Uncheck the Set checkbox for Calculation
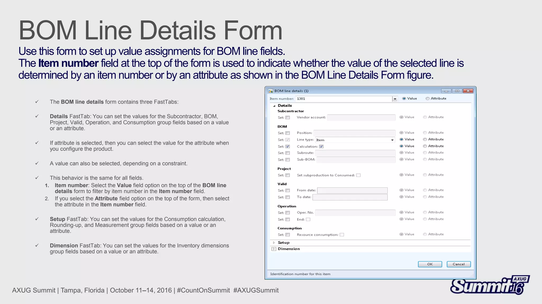542x304 pixels. 288,146
